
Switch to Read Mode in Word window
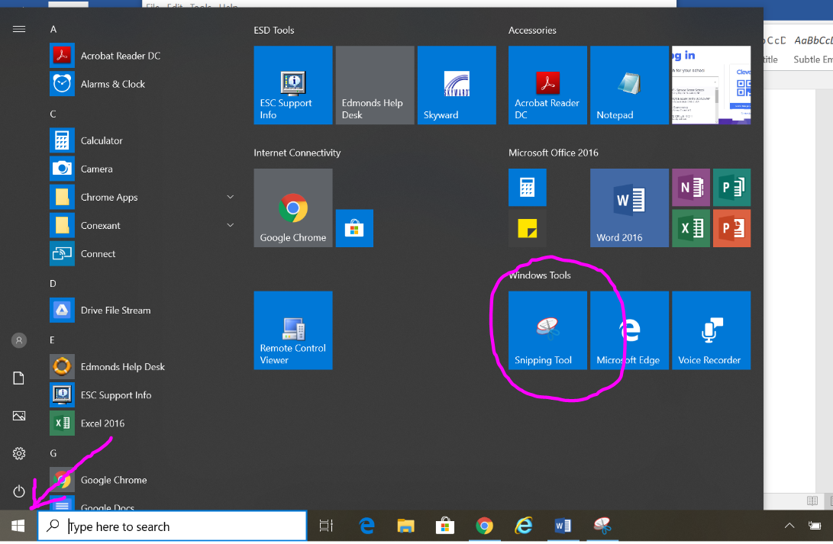click(812, 501)
